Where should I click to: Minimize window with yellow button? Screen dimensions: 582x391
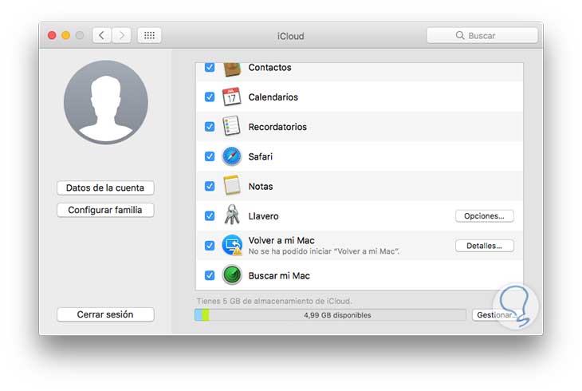point(65,35)
